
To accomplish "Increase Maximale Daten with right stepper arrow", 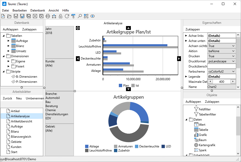I will pos(233,82).
